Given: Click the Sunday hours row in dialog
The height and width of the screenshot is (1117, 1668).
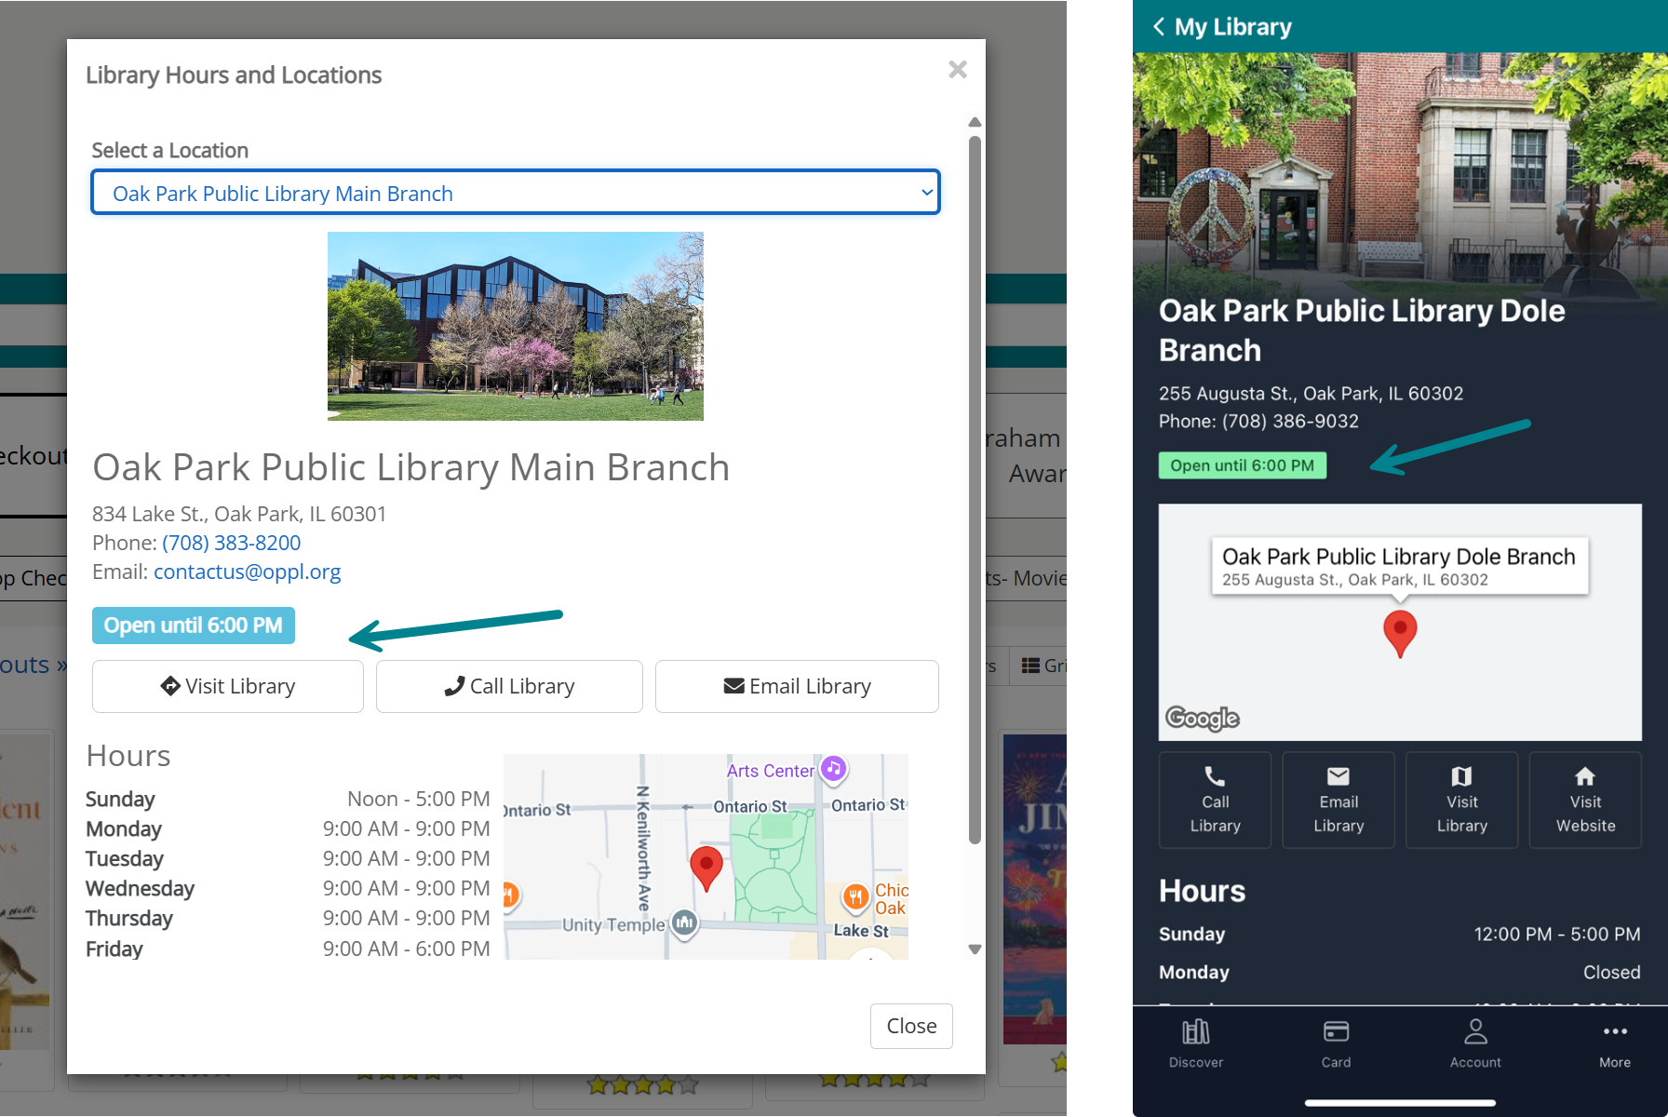Looking at the screenshot, I should (288, 800).
